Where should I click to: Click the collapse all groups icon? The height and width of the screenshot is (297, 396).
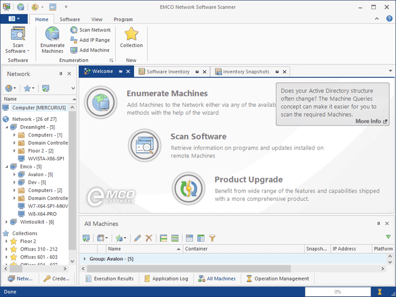[175, 238]
